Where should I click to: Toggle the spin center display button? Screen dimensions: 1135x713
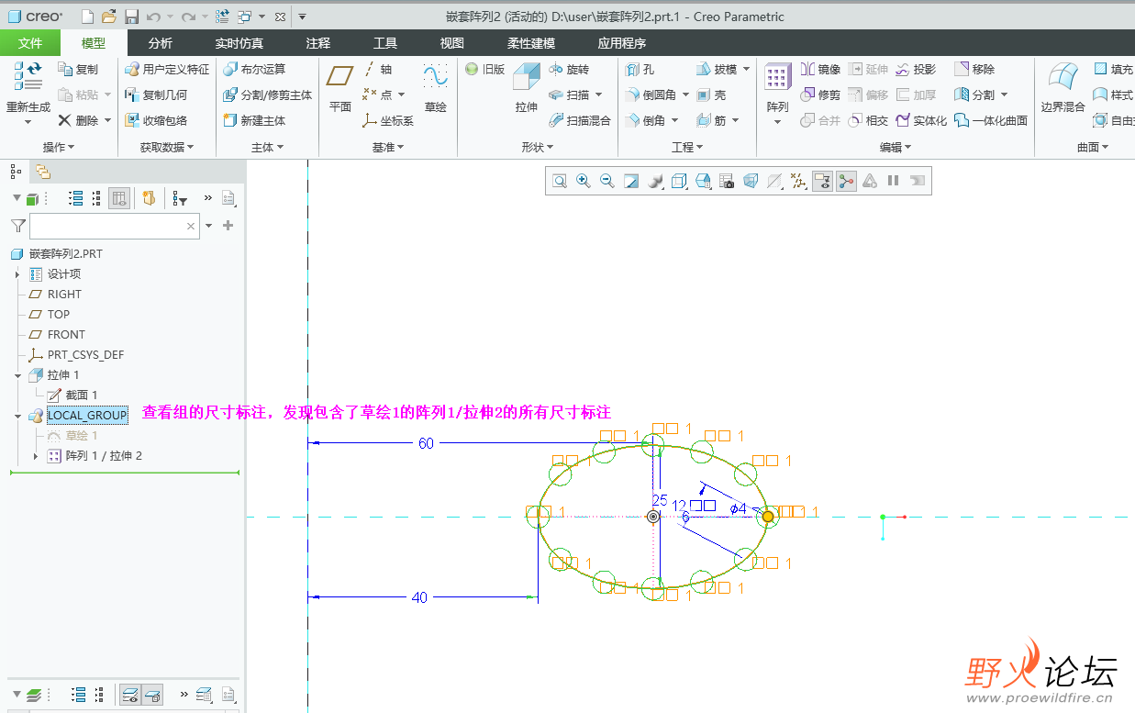[846, 181]
